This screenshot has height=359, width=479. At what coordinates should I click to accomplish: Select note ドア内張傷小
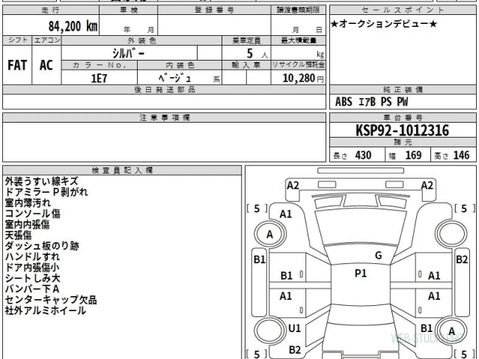(x=32, y=267)
